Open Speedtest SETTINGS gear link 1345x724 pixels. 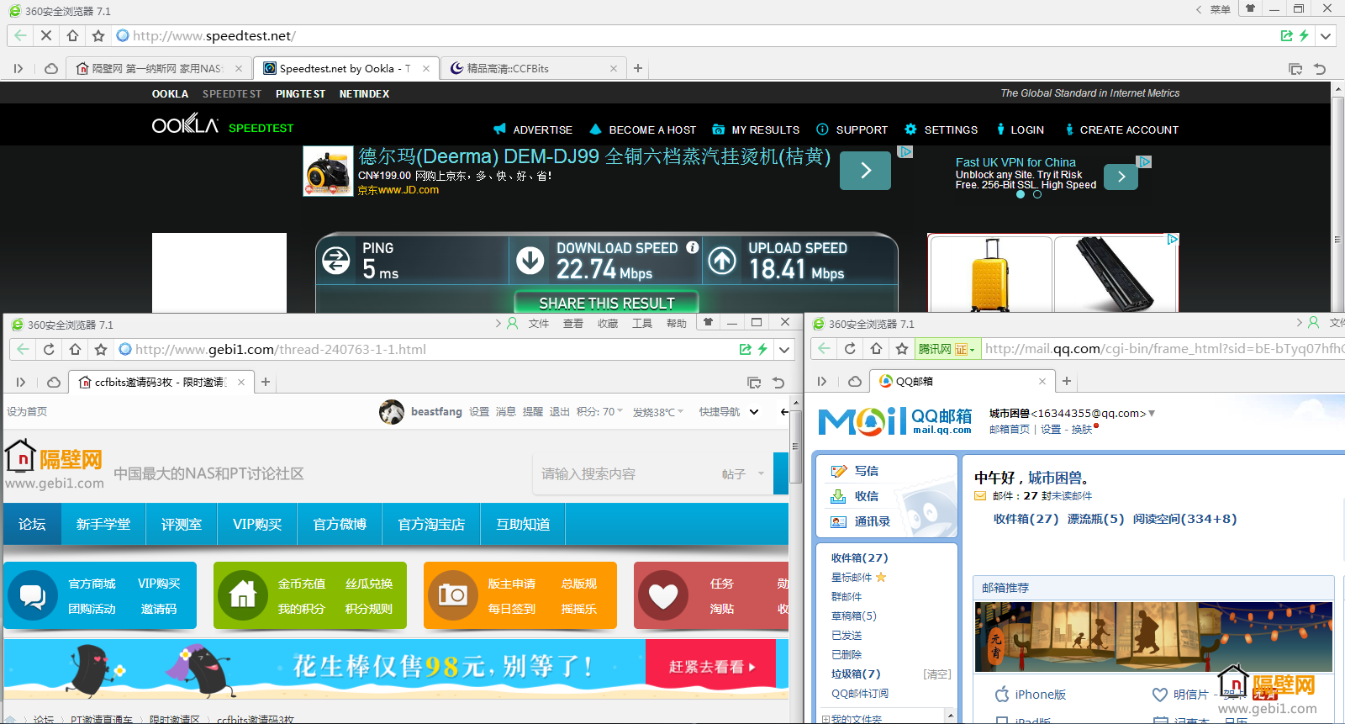(941, 129)
